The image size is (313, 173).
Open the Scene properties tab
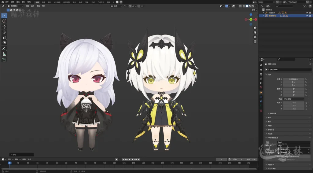coord(261,83)
